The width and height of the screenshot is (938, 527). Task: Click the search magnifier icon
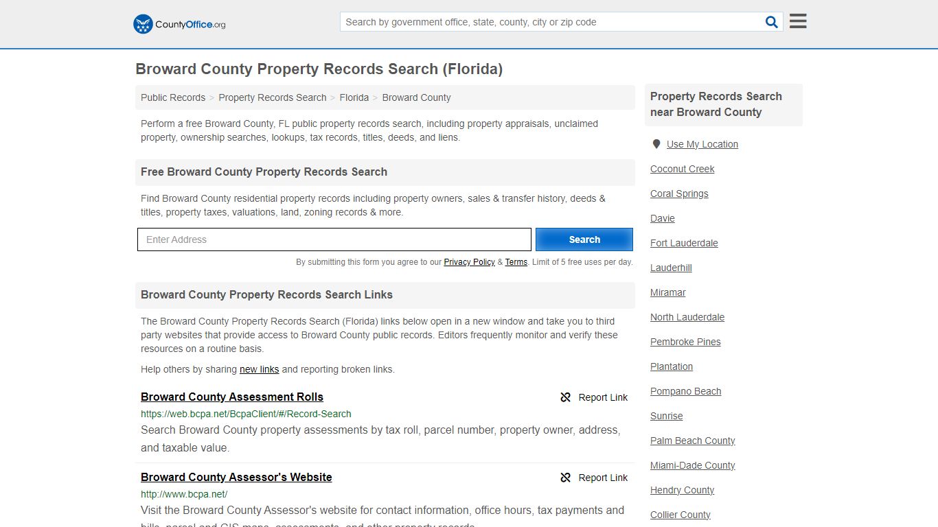tap(770, 21)
